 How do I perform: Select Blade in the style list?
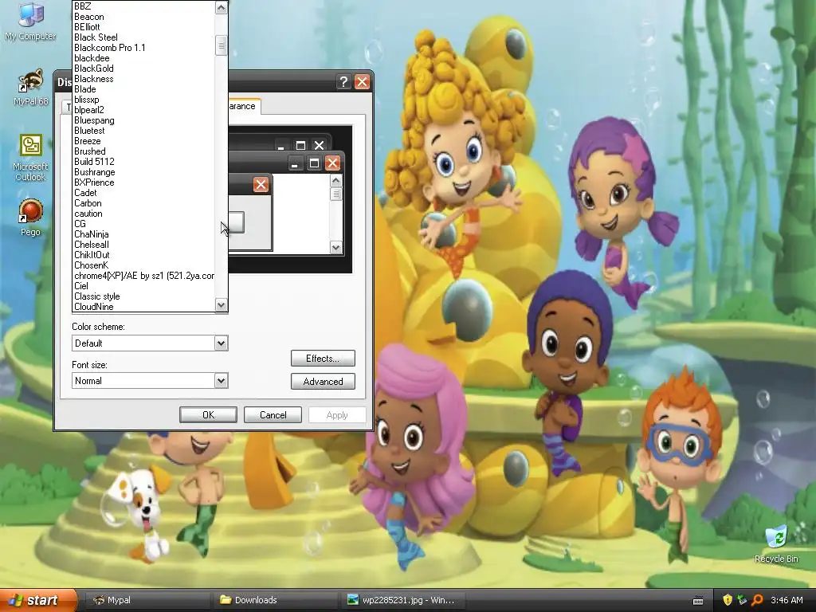143,89
